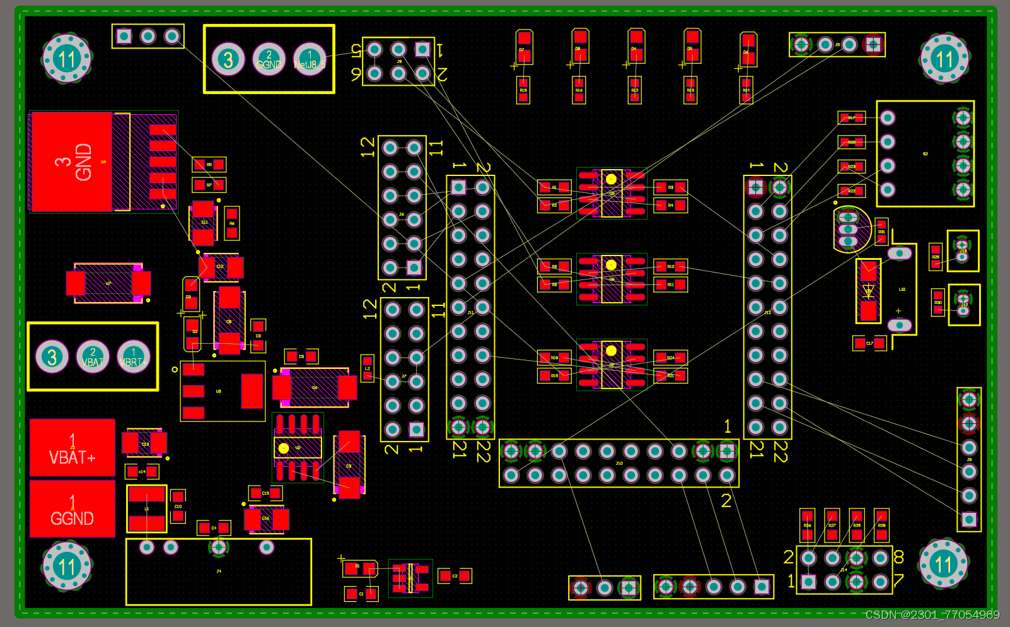Select resistor R17
Viewport: 1010px width, 627px height.
coord(852,118)
